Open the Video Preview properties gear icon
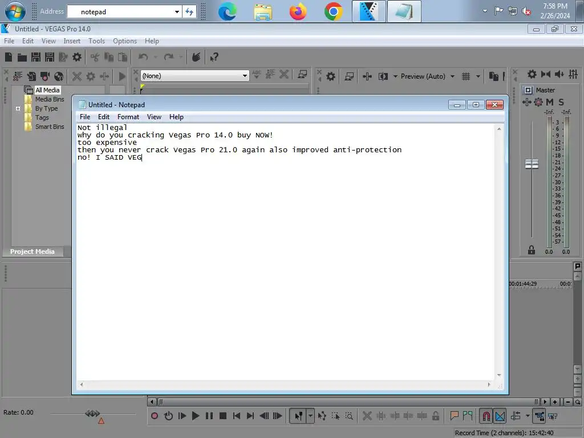The width and height of the screenshot is (584, 438). [x=330, y=76]
